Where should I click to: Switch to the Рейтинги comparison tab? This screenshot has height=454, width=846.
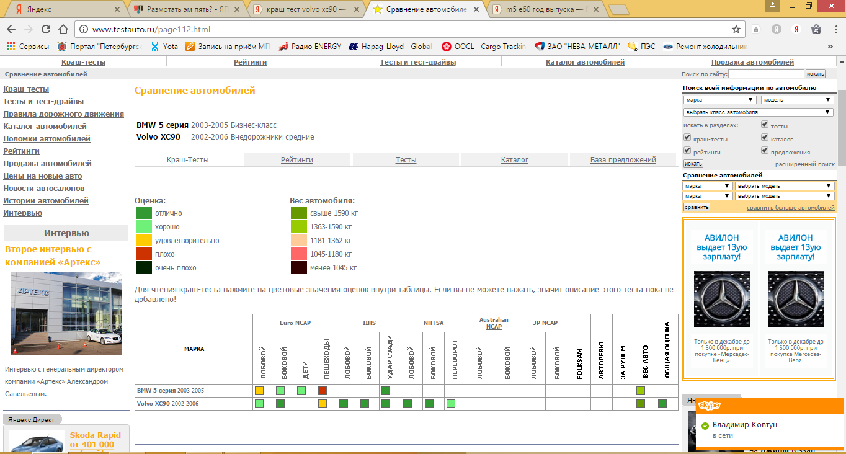point(297,160)
